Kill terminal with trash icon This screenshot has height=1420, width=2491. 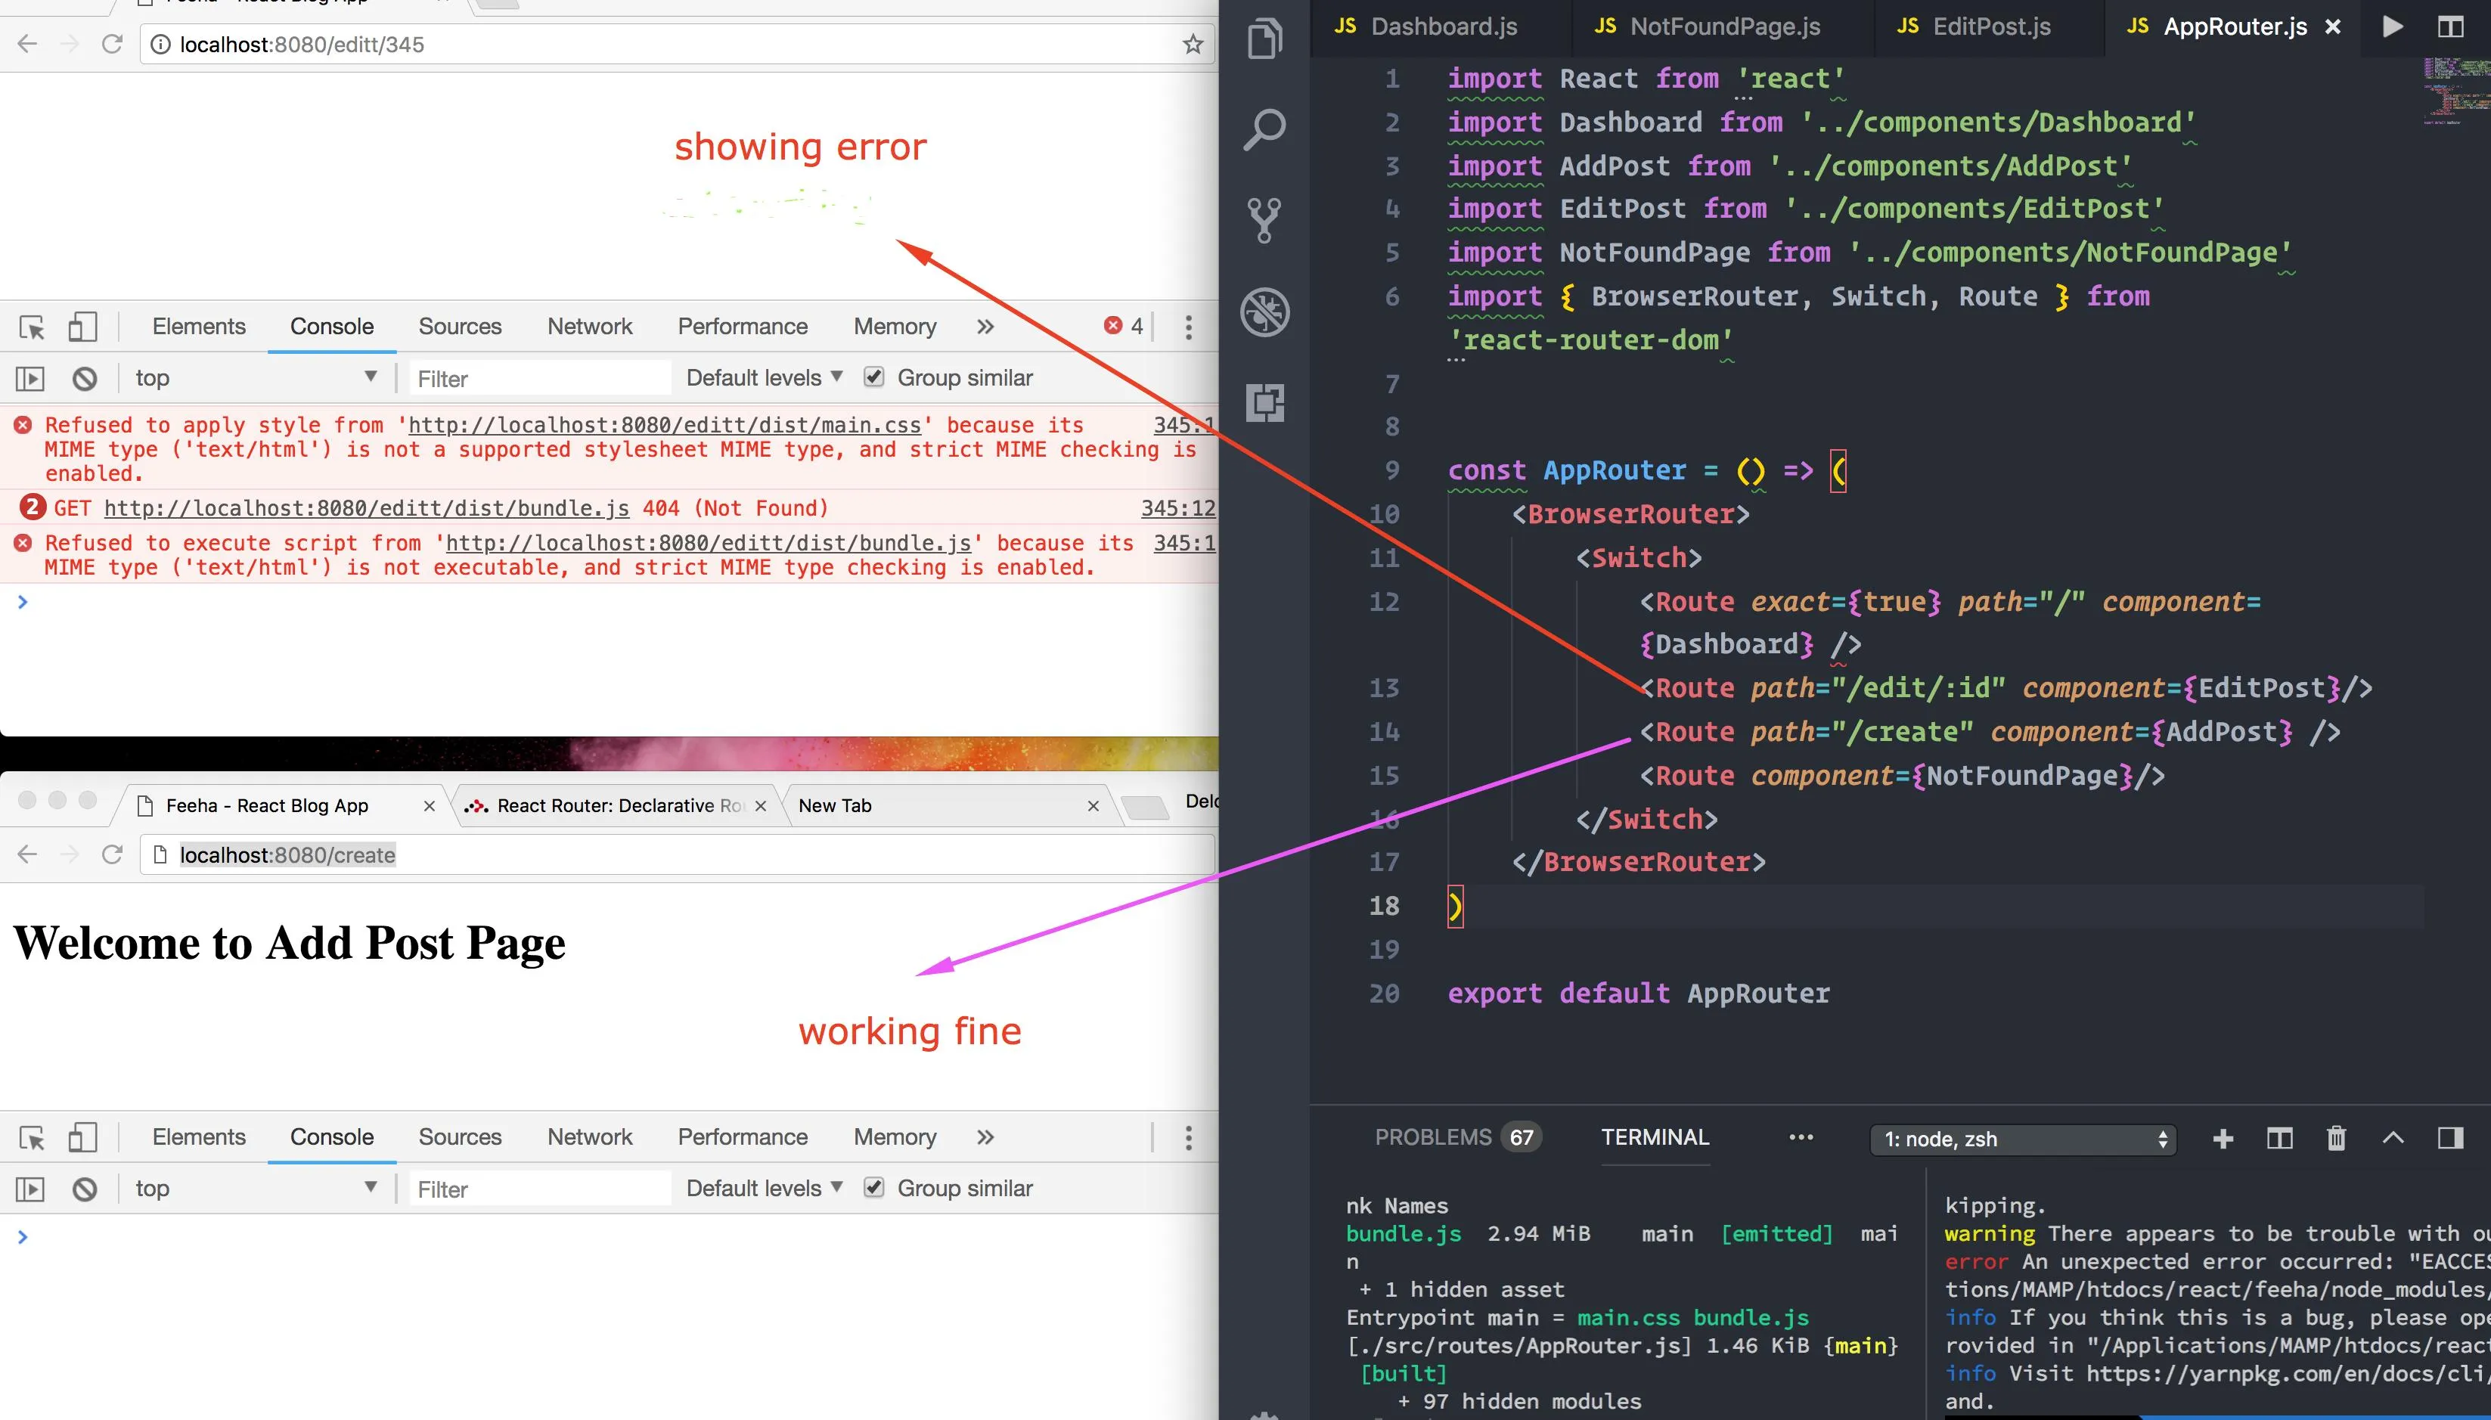pyautogui.click(x=2336, y=1138)
